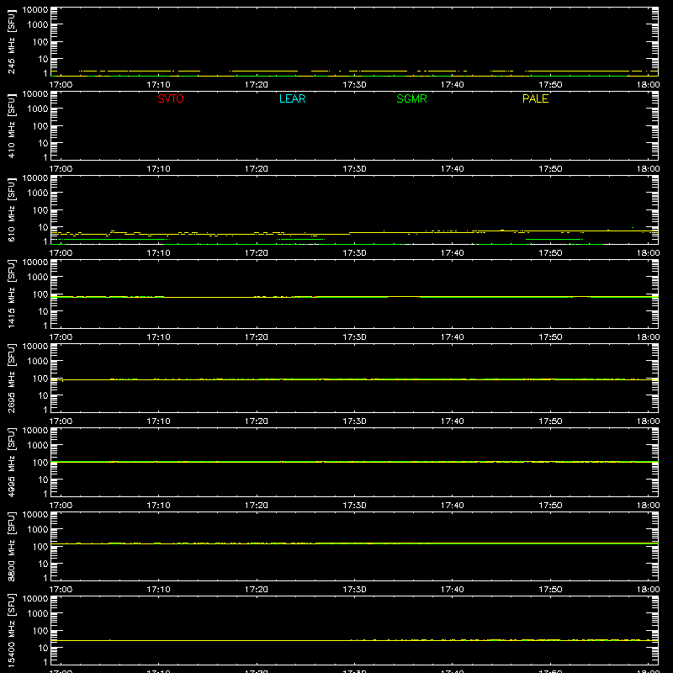Click the 18:00 tick label below 4995 MHz plot
The width and height of the screenshot is (673, 673).
point(648,506)
